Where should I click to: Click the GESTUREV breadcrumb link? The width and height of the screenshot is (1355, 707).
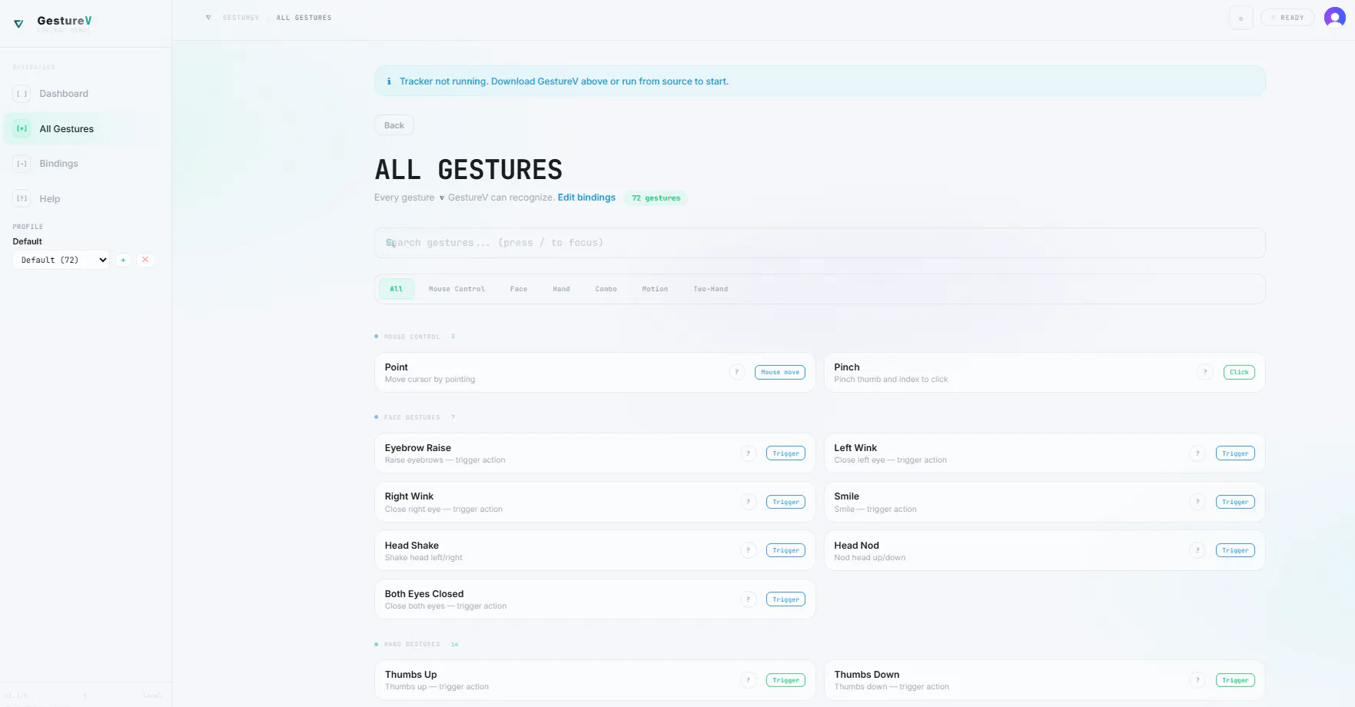pos(241,18)
